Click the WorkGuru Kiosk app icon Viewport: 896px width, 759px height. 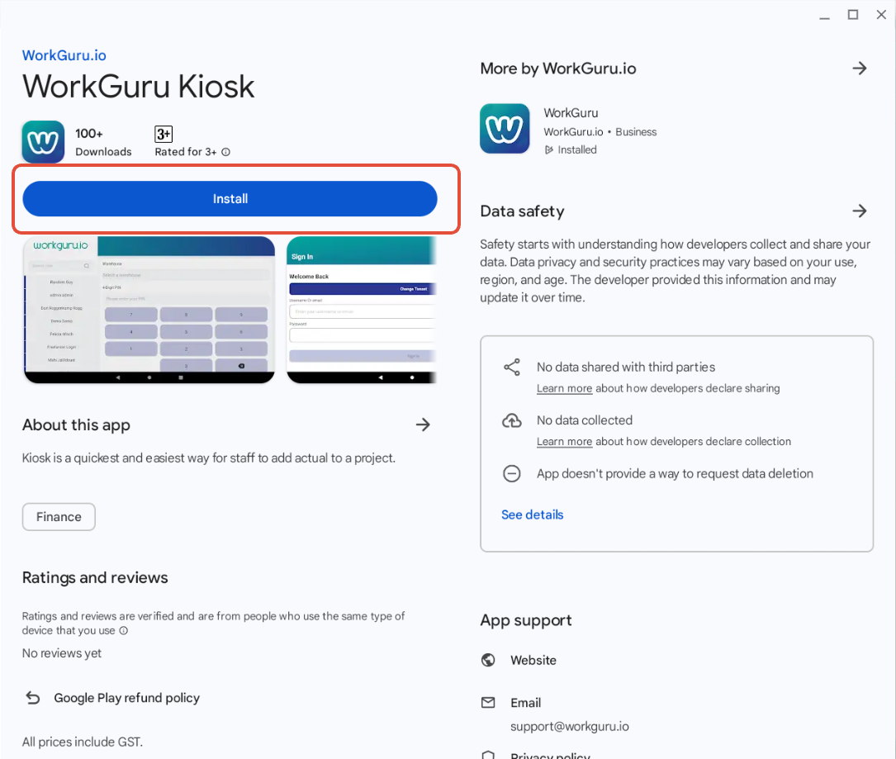(x=43, y=142)
